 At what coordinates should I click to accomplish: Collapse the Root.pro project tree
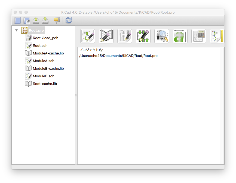pos(17,30)
